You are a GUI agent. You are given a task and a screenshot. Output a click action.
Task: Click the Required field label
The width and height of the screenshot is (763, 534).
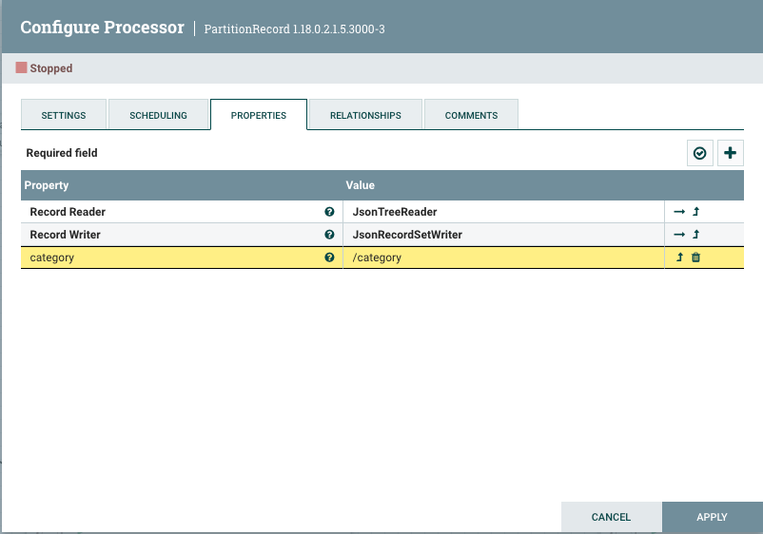tap(62, 153)
